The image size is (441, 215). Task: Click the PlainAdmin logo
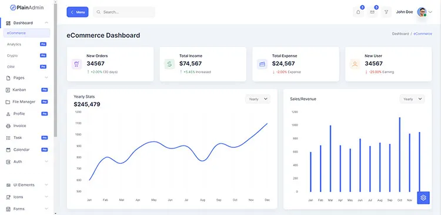coord(26,8)
